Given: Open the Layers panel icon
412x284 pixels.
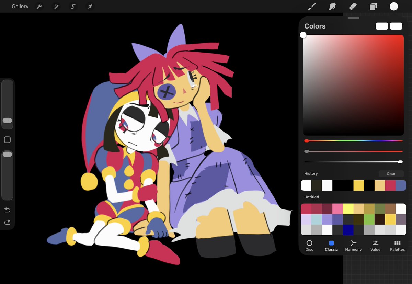Looking at the screenshot, I should coord(373,7).
